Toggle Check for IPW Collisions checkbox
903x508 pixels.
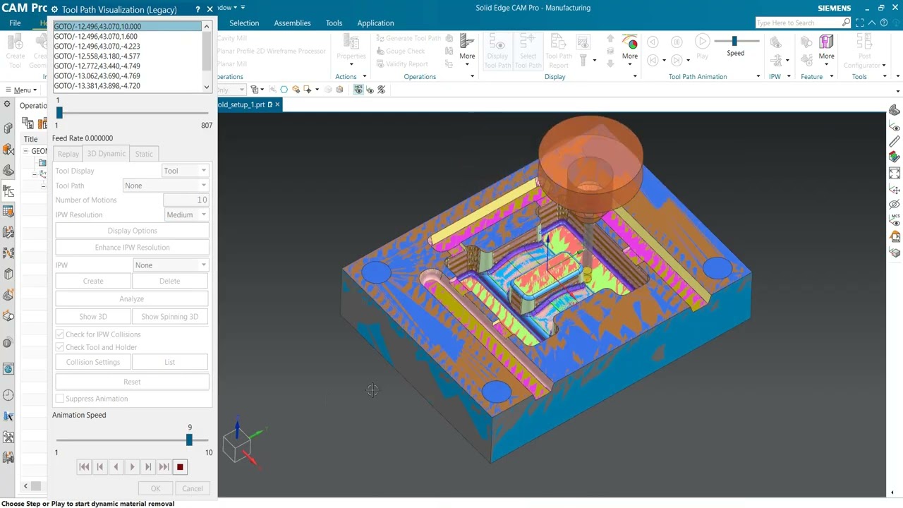(60, 334)
